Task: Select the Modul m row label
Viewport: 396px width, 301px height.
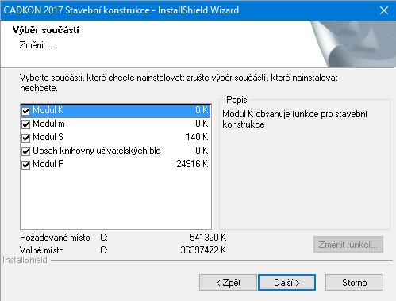Action: point(48,124)
